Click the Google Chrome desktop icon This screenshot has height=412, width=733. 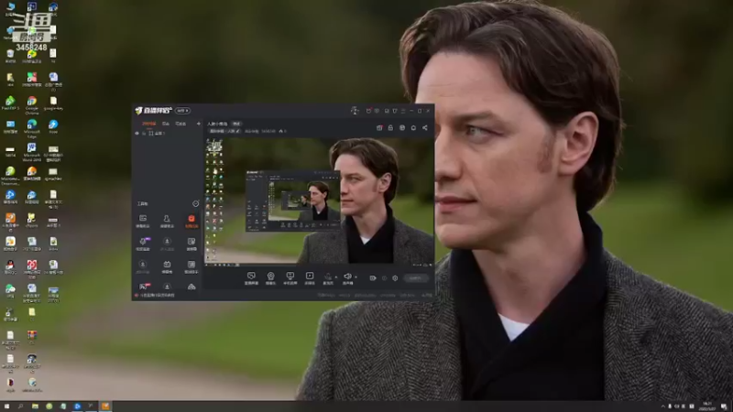click(32, 104)
